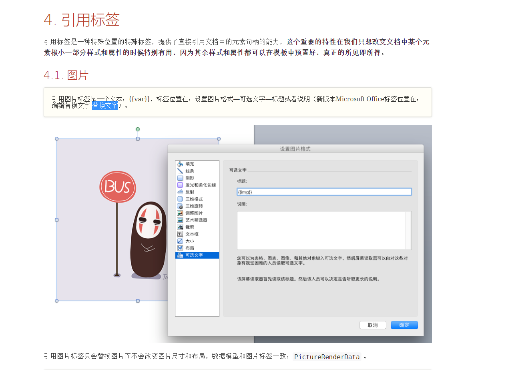The image size is (528, 370).
Task: Select the 填充 paint bucket icon
Action: [180, 164]
